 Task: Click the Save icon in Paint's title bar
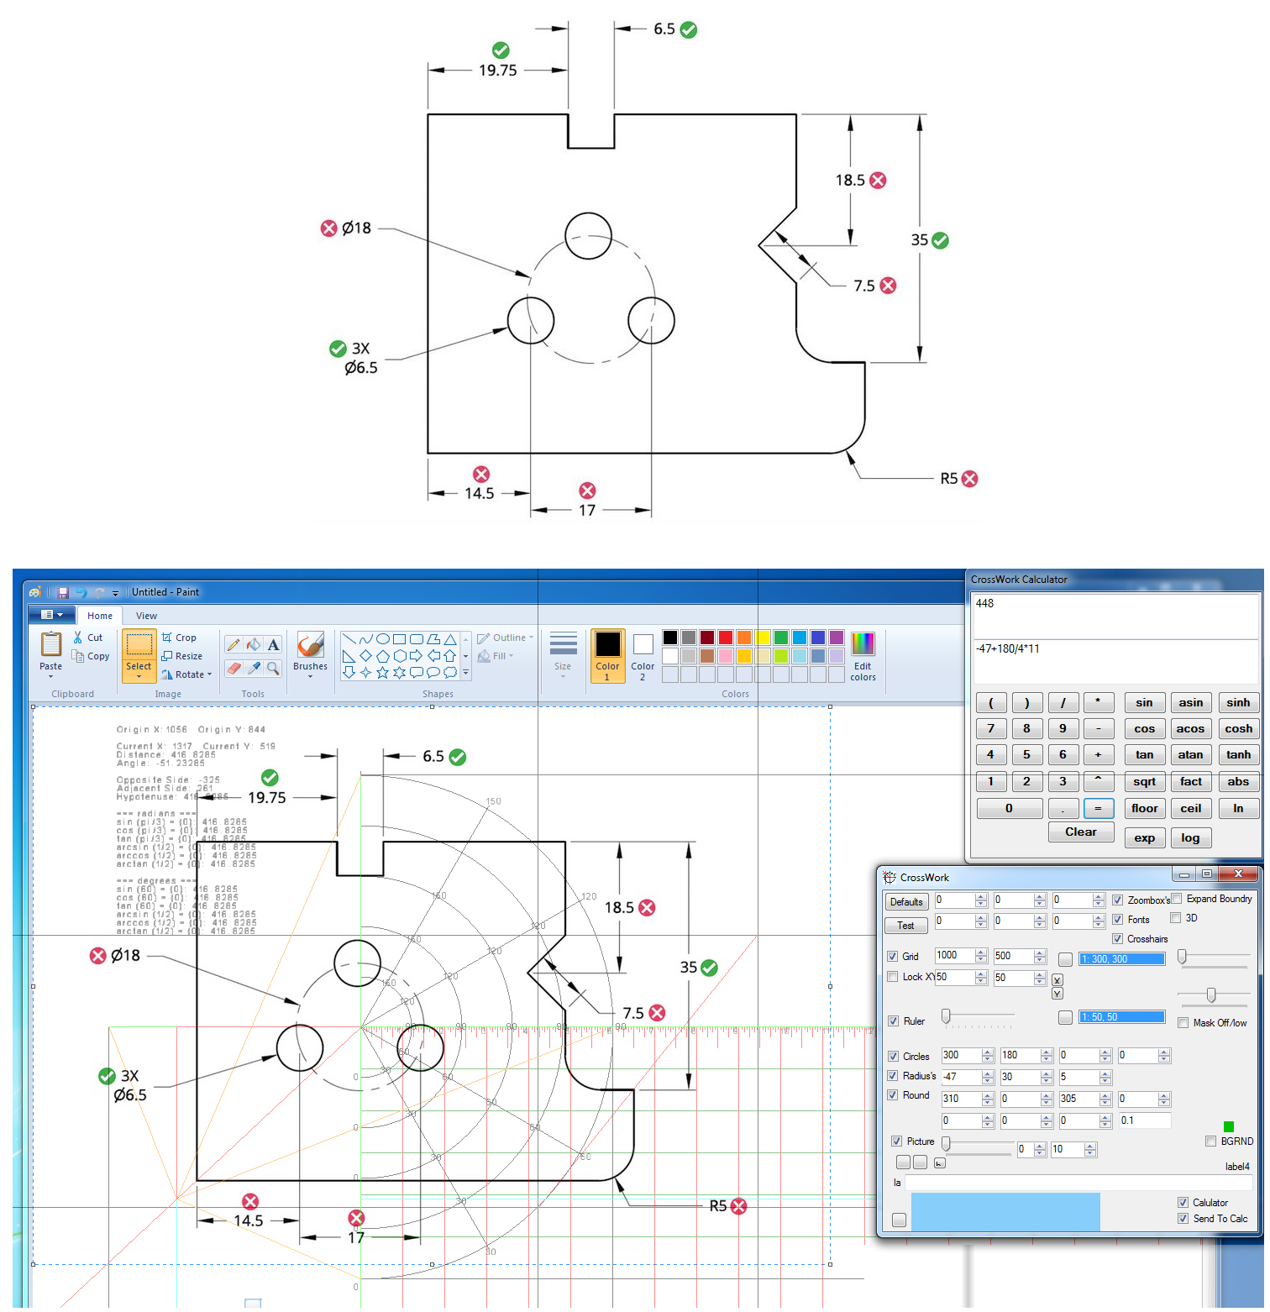pos(63,592)
